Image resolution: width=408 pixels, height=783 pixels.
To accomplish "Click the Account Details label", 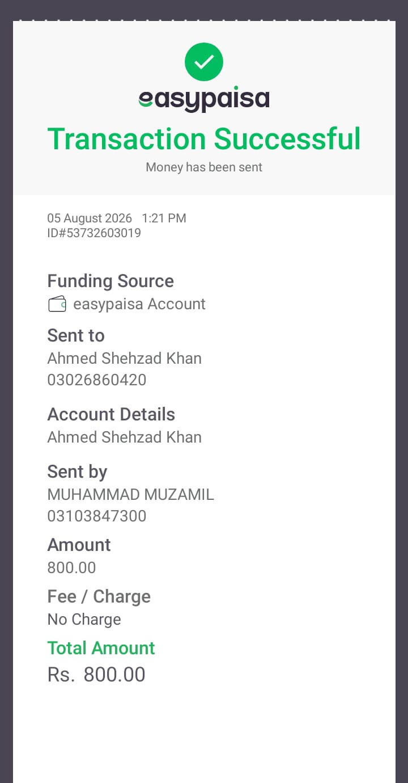I will (111, 414).
